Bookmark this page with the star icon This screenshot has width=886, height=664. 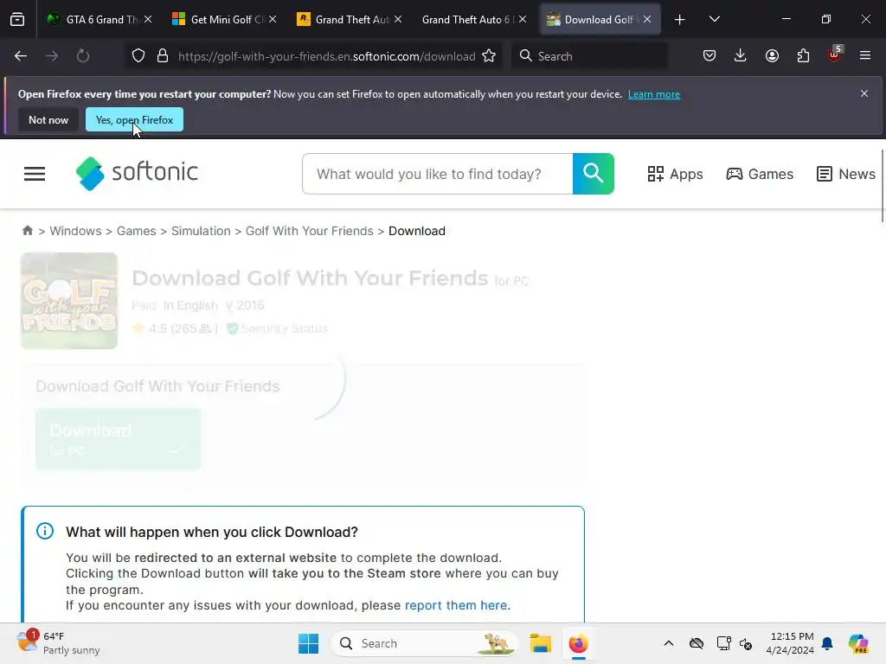click(490, 56)
